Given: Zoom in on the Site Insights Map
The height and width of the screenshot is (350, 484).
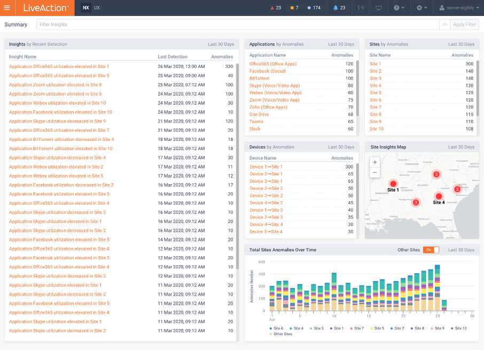Looking at the screenshot, I should click(x=374, y=162).
